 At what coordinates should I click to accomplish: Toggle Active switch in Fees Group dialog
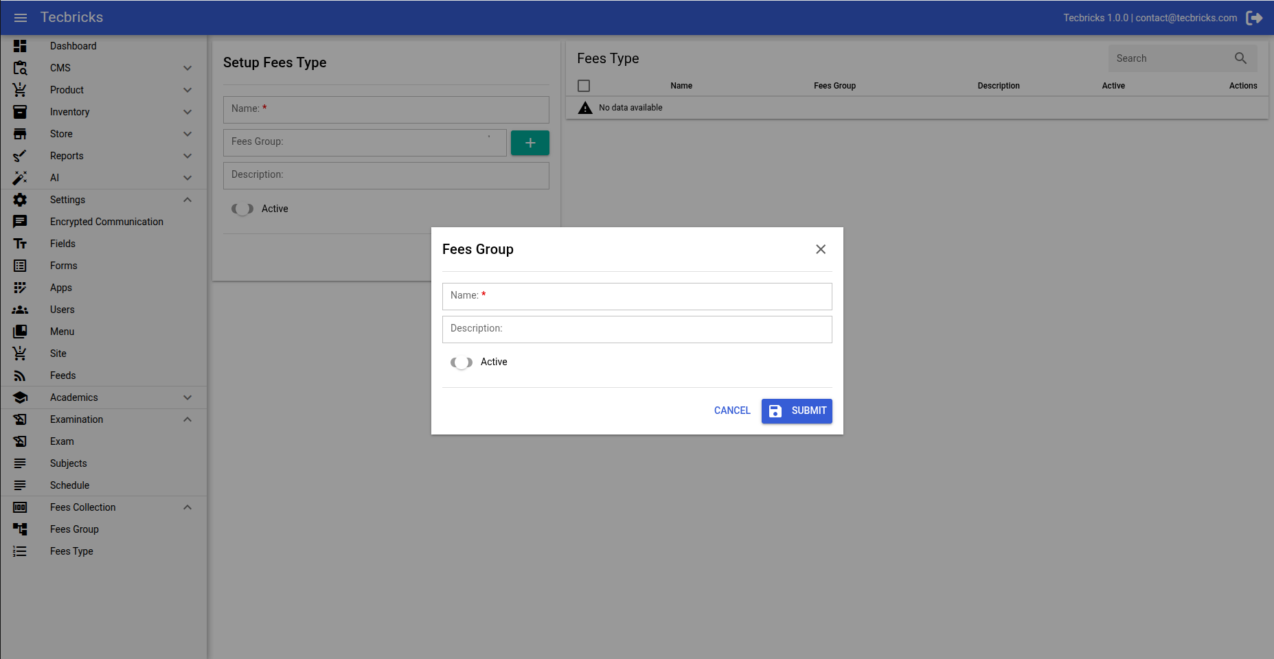[462, 362]
